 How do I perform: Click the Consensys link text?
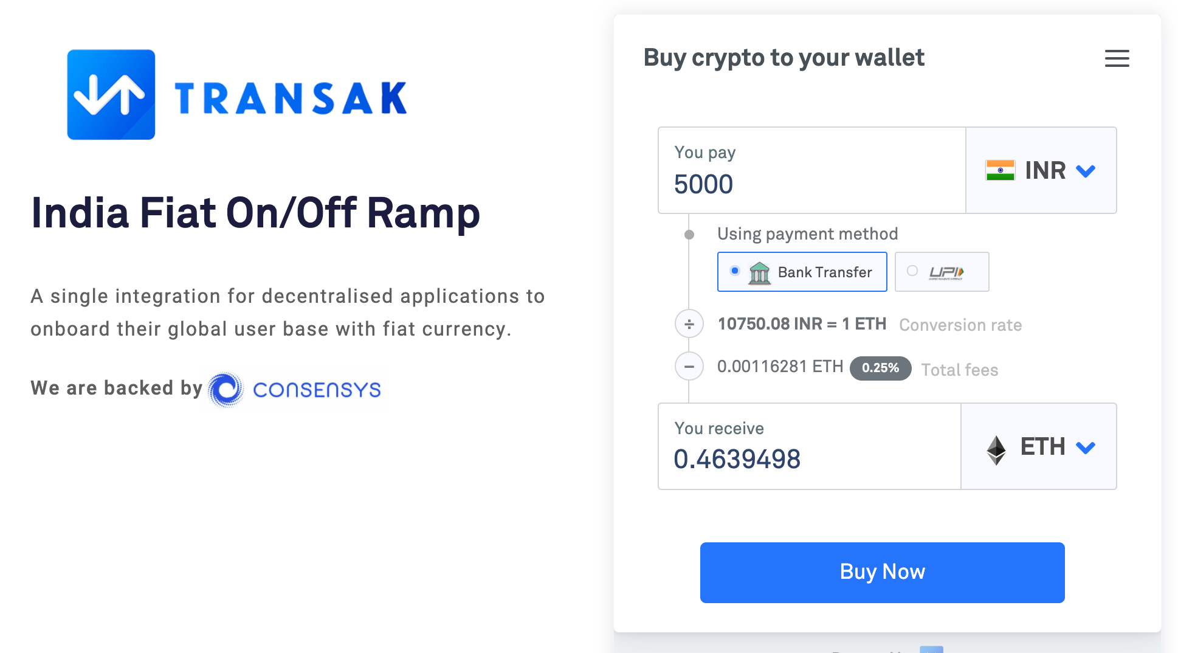click(x=316, y=389)
